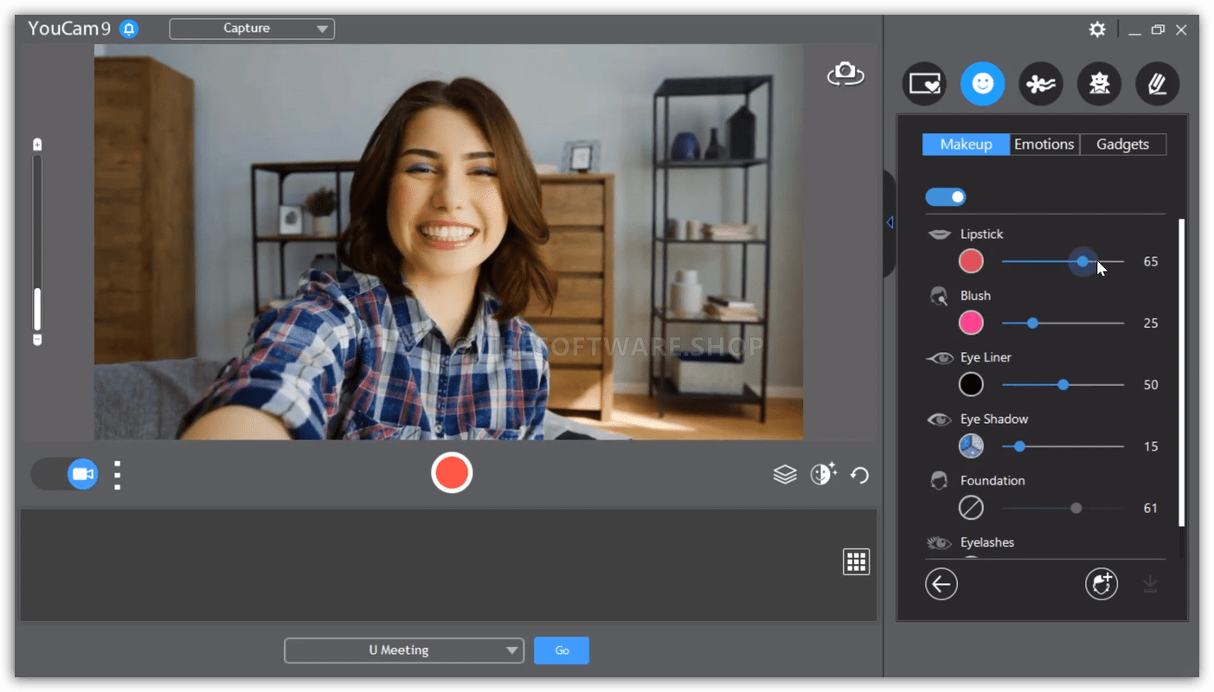
Task: Click the face beautify icon
Action: 822,474
